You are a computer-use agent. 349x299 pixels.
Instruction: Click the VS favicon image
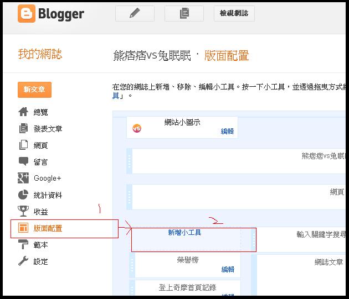click(x=137, y=128)
